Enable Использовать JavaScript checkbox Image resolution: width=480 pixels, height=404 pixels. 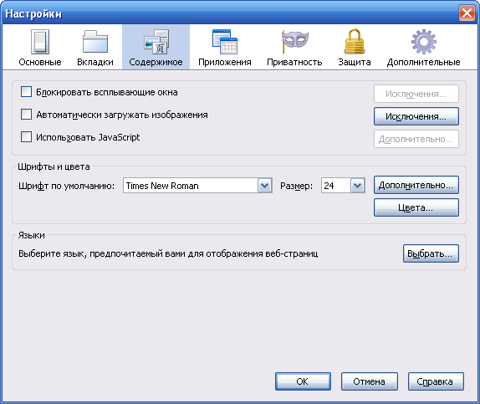coord(26,137)
